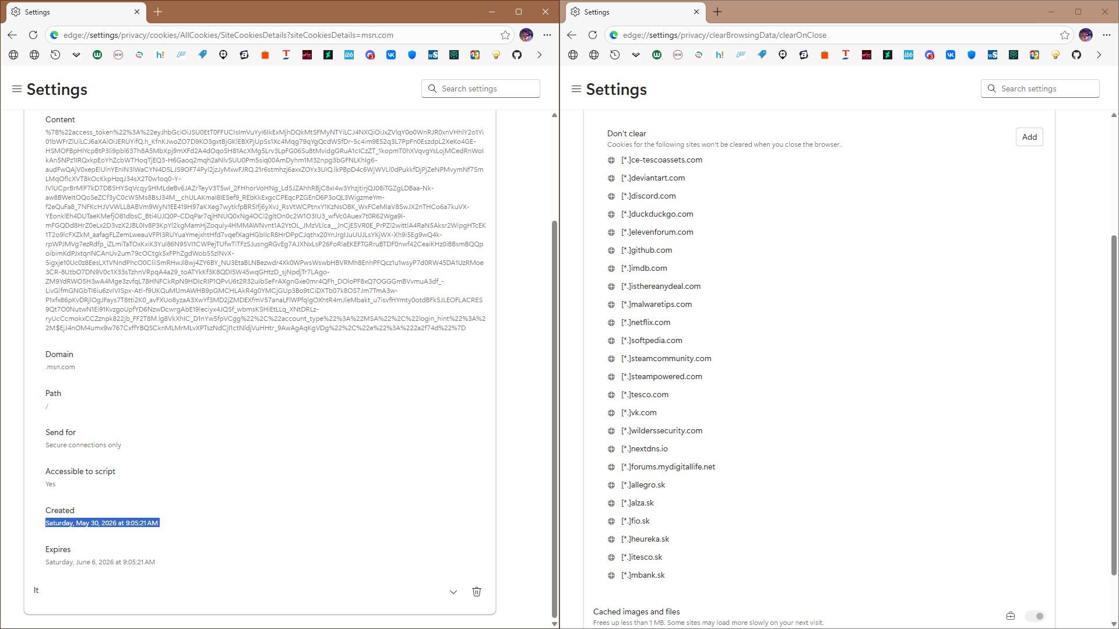1119x629 pixels.
Task: Click Add next to Don't clear
Action: (x=1029, y=137)
